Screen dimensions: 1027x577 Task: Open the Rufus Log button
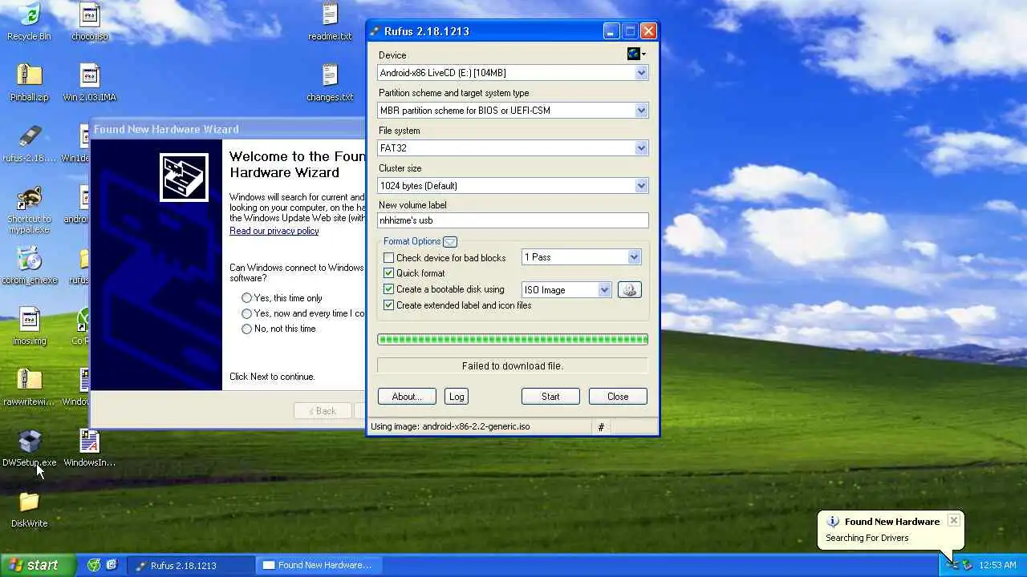pos(457,397)
